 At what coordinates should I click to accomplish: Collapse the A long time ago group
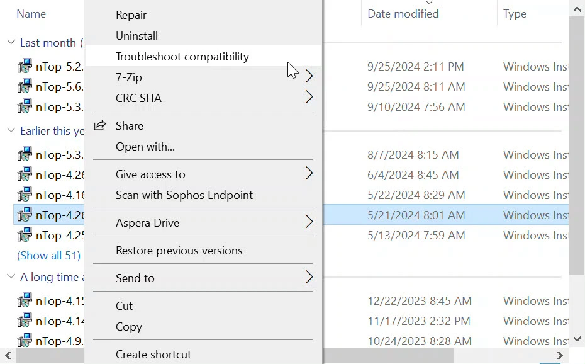(10, 276)
